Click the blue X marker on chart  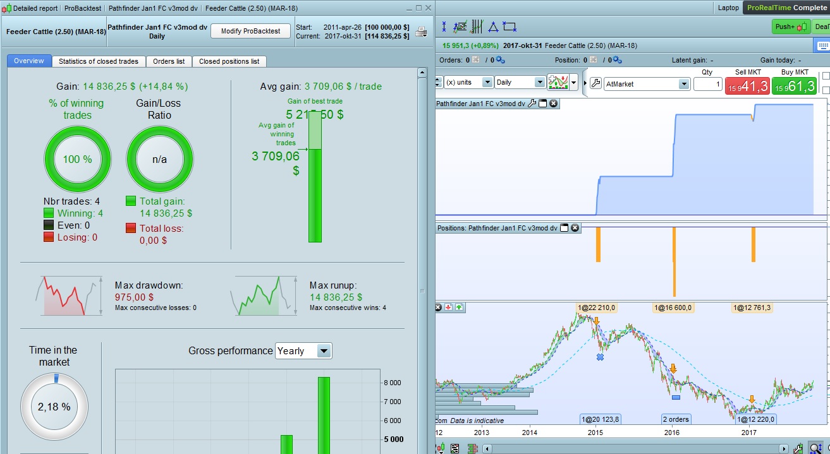[x=600, y=357]
